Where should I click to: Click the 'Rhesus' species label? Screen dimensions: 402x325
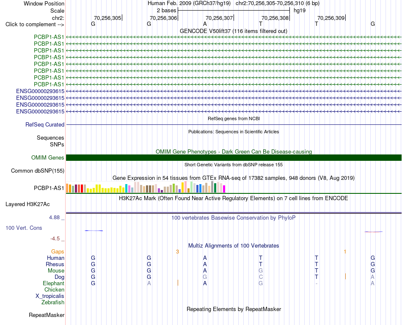point(55,264)
